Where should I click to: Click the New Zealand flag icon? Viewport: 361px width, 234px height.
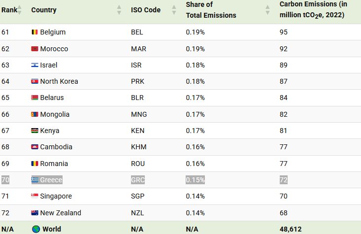click(34, 213)
